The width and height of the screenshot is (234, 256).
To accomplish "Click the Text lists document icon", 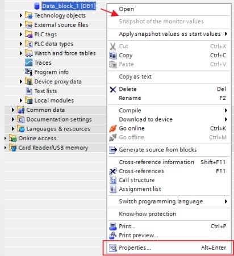I will (x=29, y=91).
